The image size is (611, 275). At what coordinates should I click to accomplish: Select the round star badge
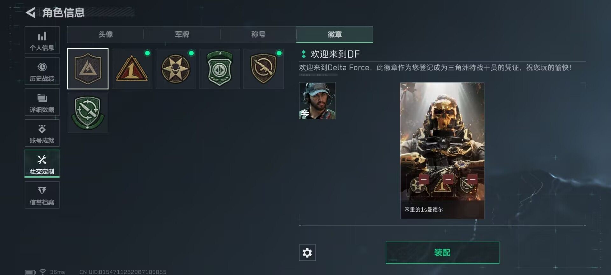[x=176, y=69]
